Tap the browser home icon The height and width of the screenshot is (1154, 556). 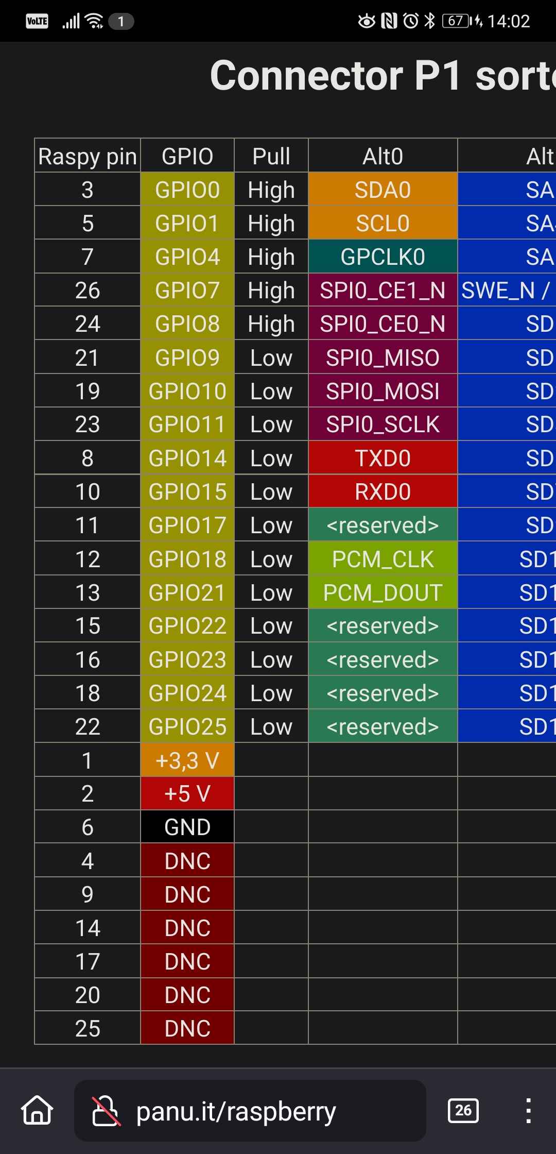click(x=37, y=1110)
